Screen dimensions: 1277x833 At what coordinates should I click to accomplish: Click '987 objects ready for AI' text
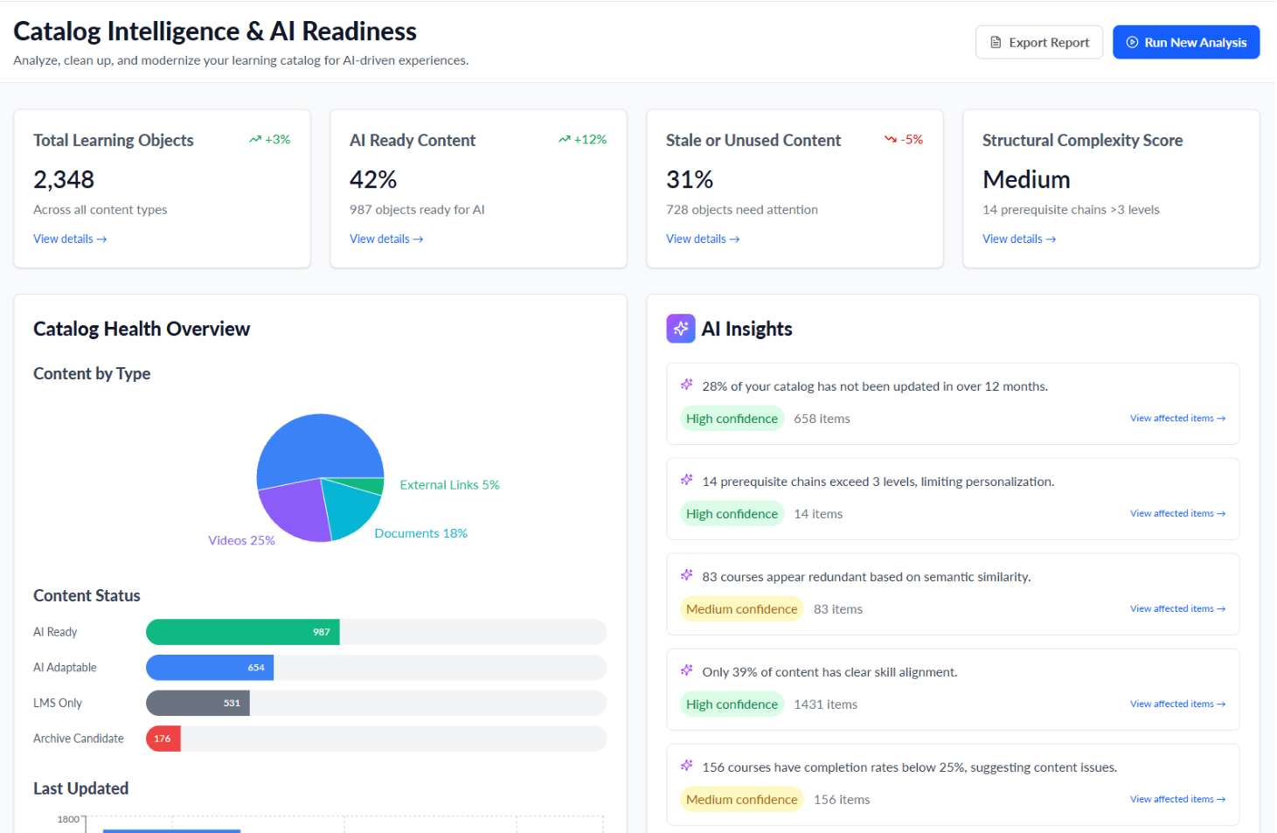click(417, 210)
